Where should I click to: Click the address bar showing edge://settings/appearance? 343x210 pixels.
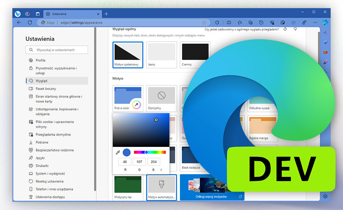[x=124, y=22]
